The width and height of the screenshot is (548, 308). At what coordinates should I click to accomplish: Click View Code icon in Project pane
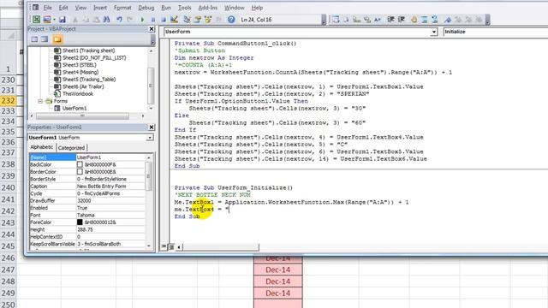(34, 39)
